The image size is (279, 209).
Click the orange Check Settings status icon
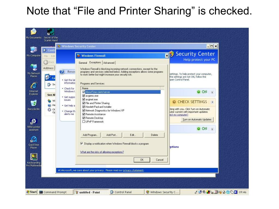click(174, 102)
